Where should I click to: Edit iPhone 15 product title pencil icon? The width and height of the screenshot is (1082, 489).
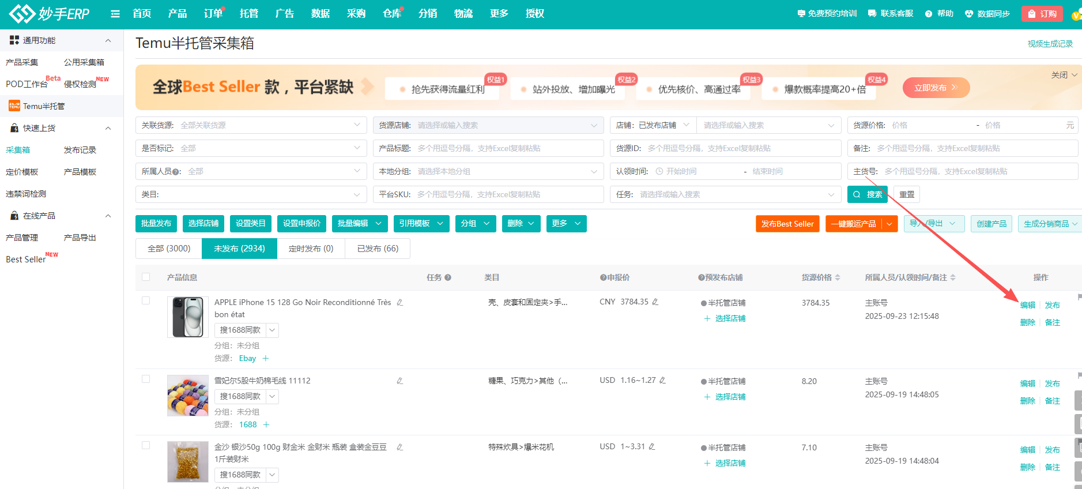(399, 302)
